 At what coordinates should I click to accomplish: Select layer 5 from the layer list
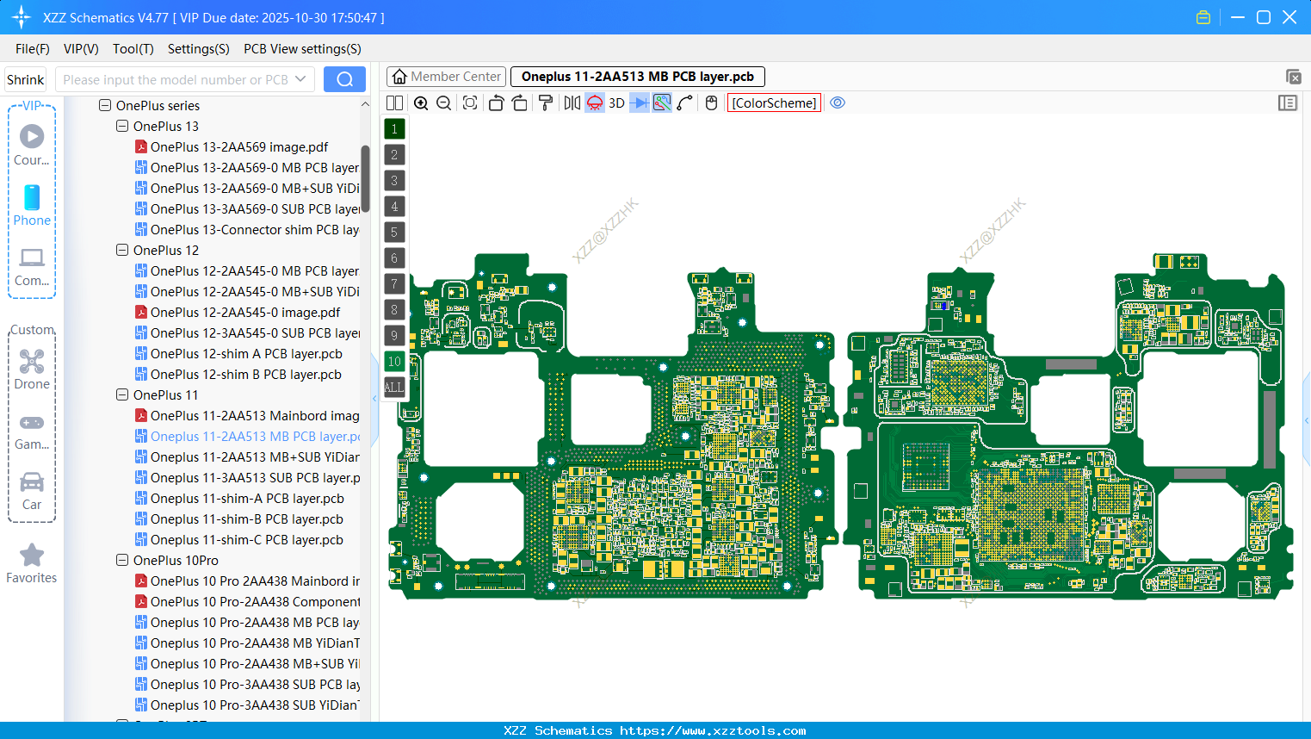click(x=393, y=232)
